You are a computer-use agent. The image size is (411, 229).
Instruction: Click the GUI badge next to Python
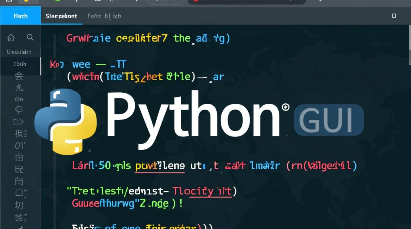pyautogui.click(x=329, y=119)
